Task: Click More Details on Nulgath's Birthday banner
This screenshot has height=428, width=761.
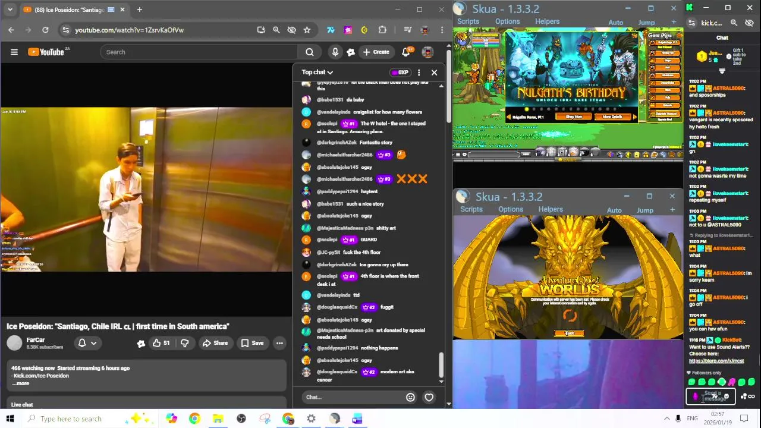Action: (x=612, y=117)
